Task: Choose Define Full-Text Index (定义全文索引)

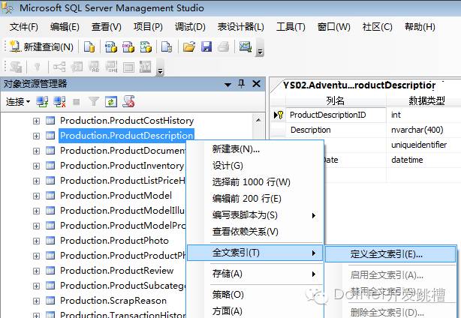Action: [x=390, y=254]
